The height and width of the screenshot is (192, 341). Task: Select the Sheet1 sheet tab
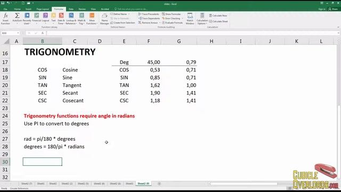pyautogui.click(x=40, y=183)
